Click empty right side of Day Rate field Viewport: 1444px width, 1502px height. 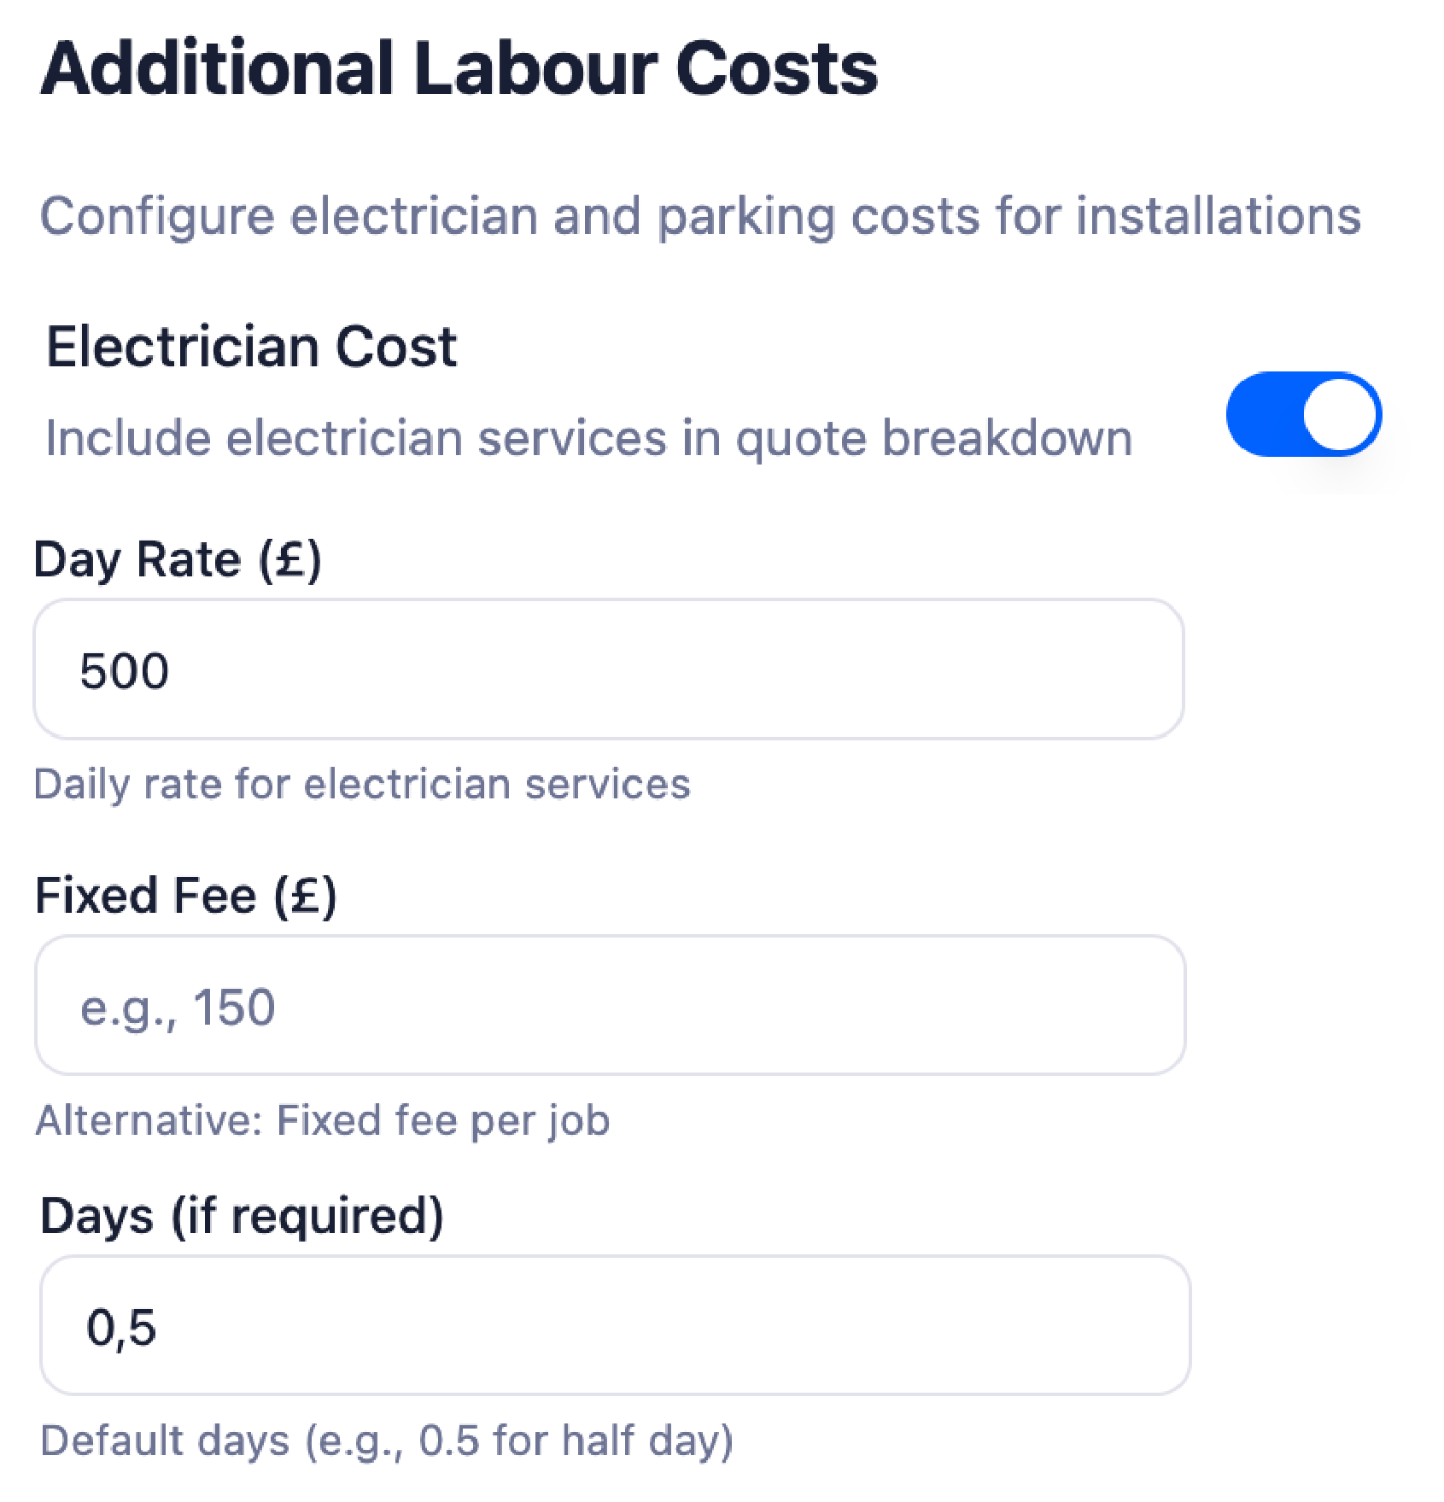[x=939, y=669]
